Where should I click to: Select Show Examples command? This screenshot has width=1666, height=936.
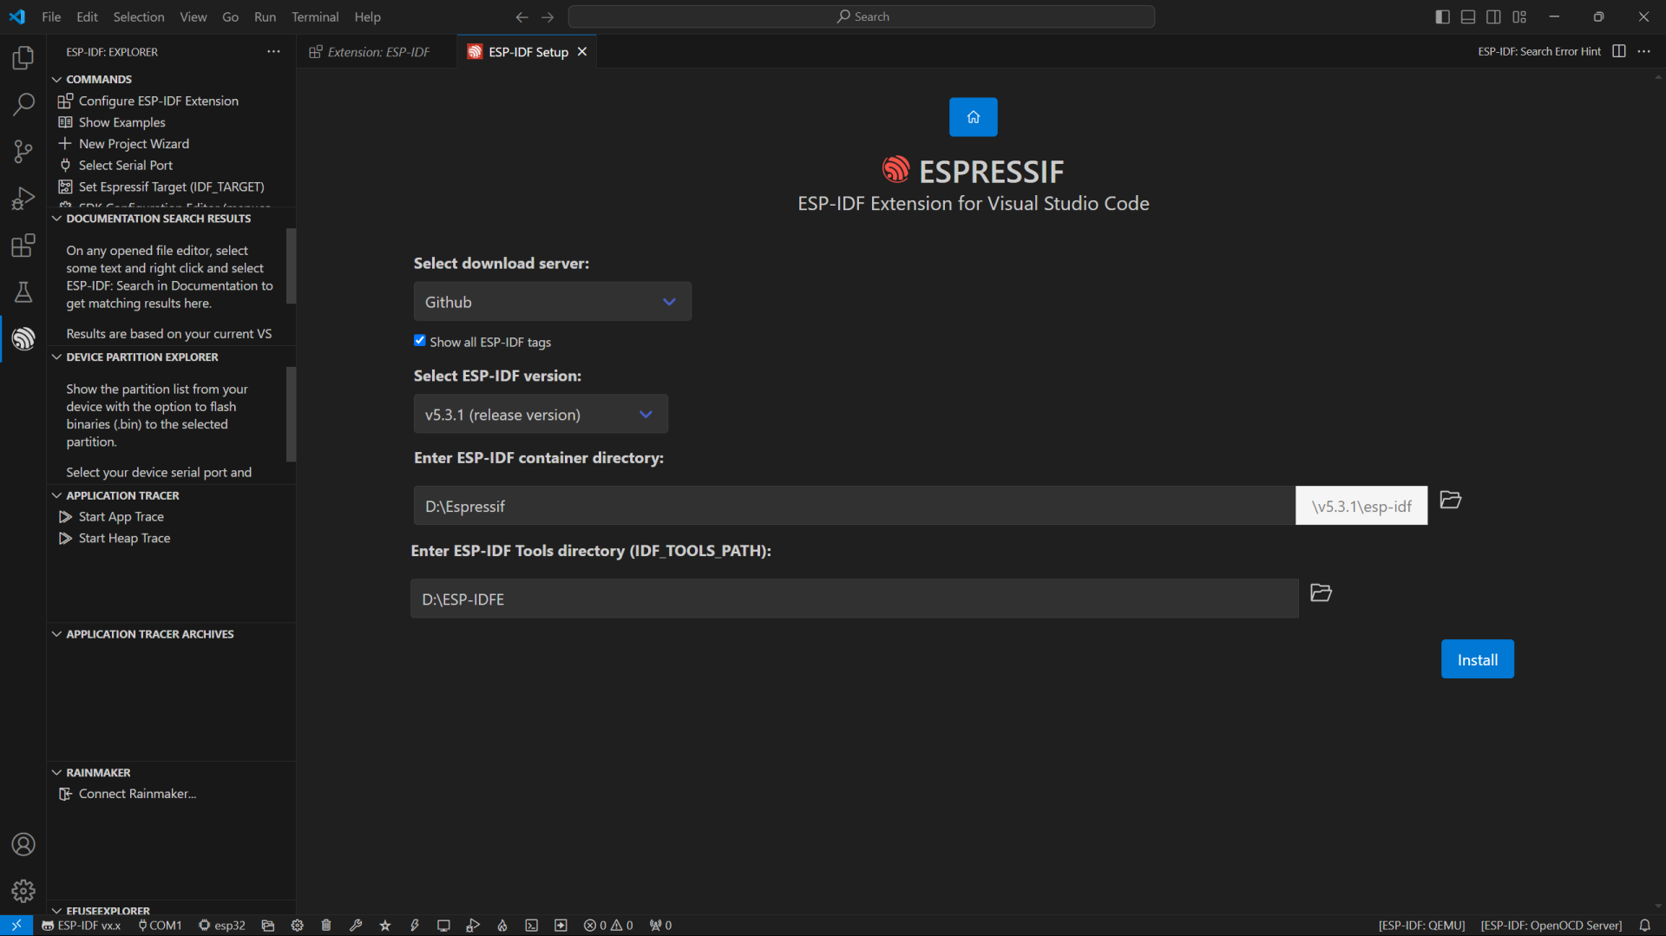[122, 122]
